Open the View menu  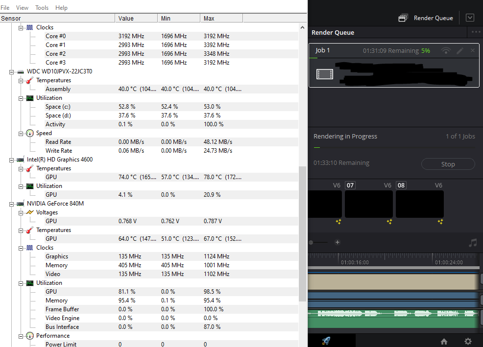pyautogui.click(x=22, y=8)
